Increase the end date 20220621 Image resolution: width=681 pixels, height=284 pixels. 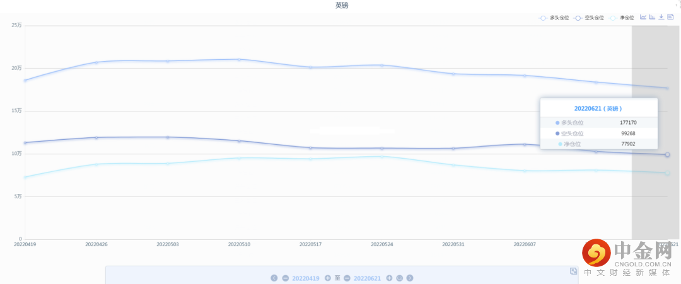389,278
